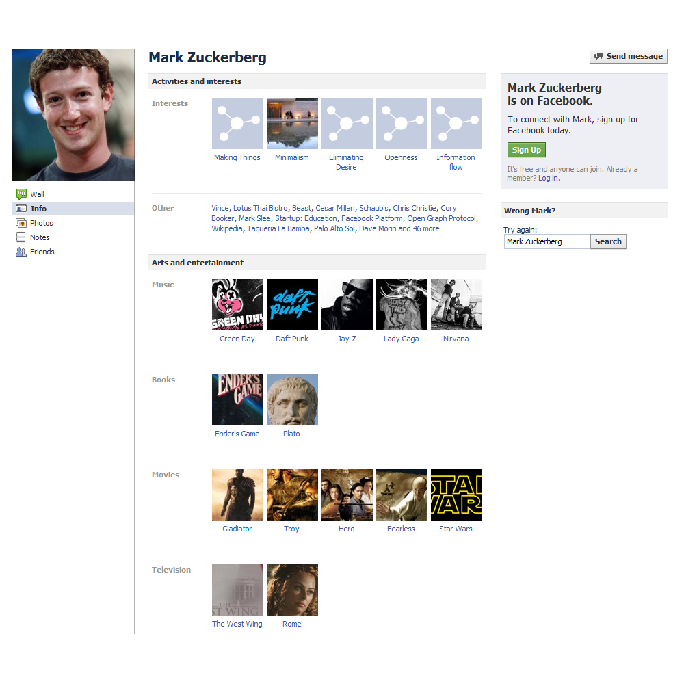The height and width of the screenshot is (684, 684).
Task: Click the Facebook Platform link
Action: tap(371, 218)
